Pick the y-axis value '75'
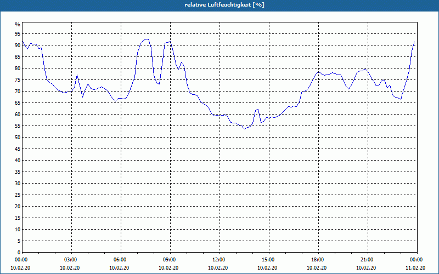This screenshot has height=274, width=439. point(18,79)
